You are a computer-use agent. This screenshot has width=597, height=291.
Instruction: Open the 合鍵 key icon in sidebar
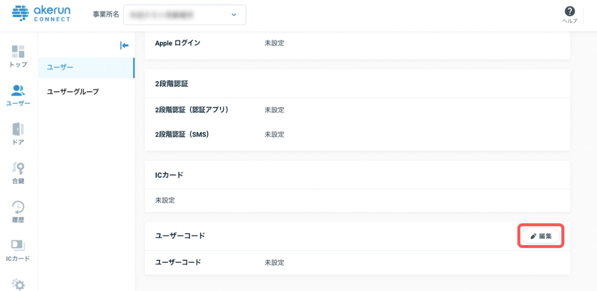click(x=18, y=168)
